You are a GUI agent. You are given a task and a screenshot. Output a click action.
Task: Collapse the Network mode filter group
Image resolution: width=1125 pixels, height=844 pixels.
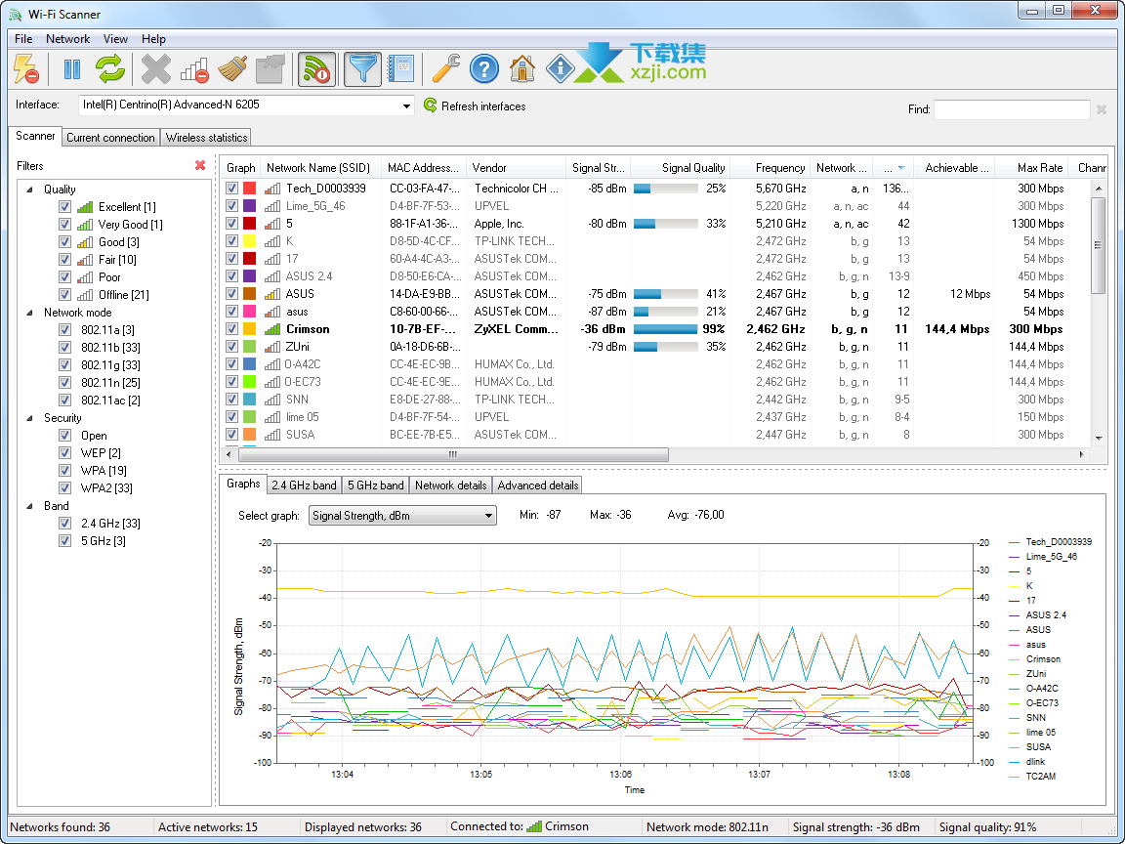[30, 313]
